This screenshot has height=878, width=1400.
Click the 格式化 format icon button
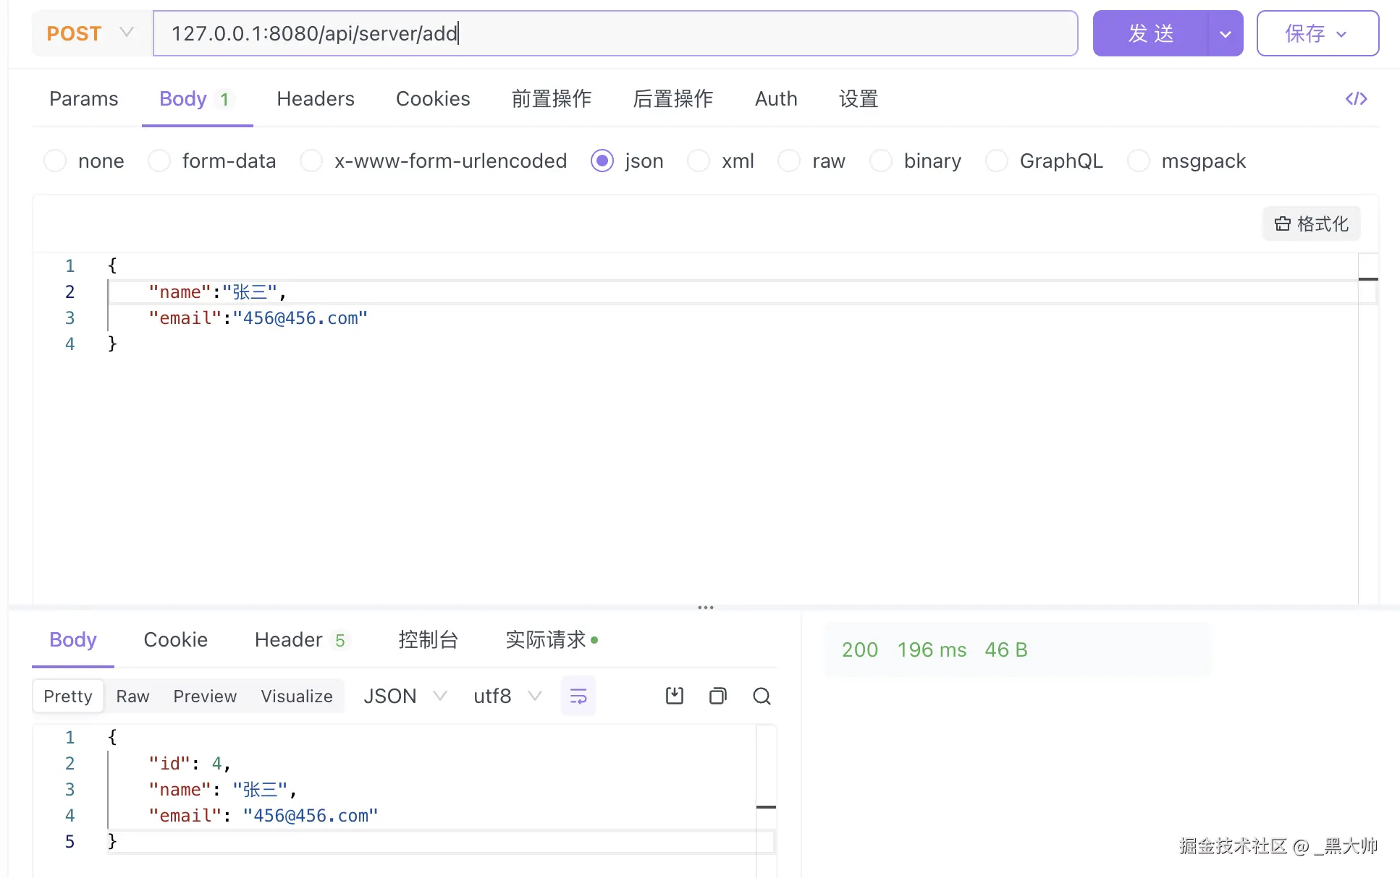pyautogui.click(x=1311, y=223)
